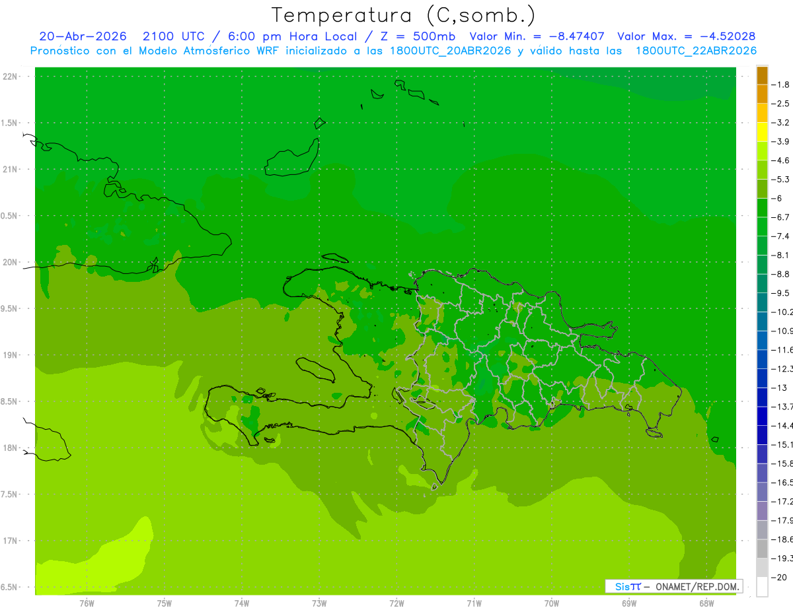Click the dark blue -14.4 colorbar segment
This screenshot has width=793, height=612.
pos(762,417)
